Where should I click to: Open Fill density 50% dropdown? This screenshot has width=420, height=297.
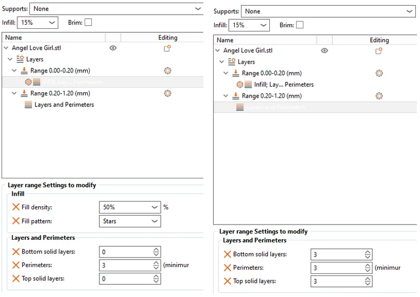[x=130, y=207]
